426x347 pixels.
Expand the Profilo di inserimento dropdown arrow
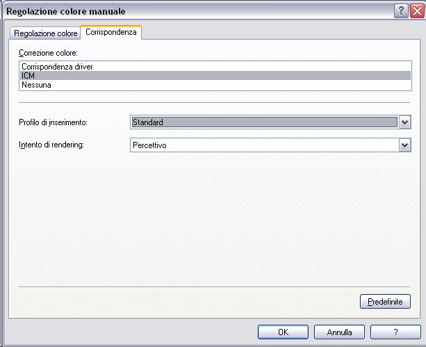(x=404, y=122)
